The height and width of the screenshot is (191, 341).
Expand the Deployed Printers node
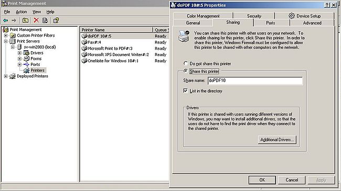coord(6,76)
